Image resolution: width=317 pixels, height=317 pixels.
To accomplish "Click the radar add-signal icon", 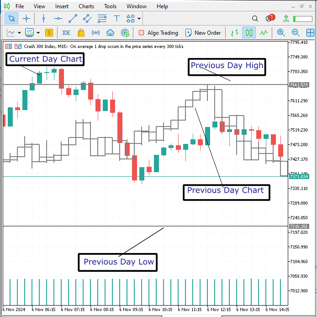I will 125,33.
